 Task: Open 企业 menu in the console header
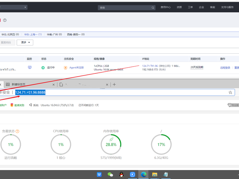pyautogui.click(x=201, y=7)
